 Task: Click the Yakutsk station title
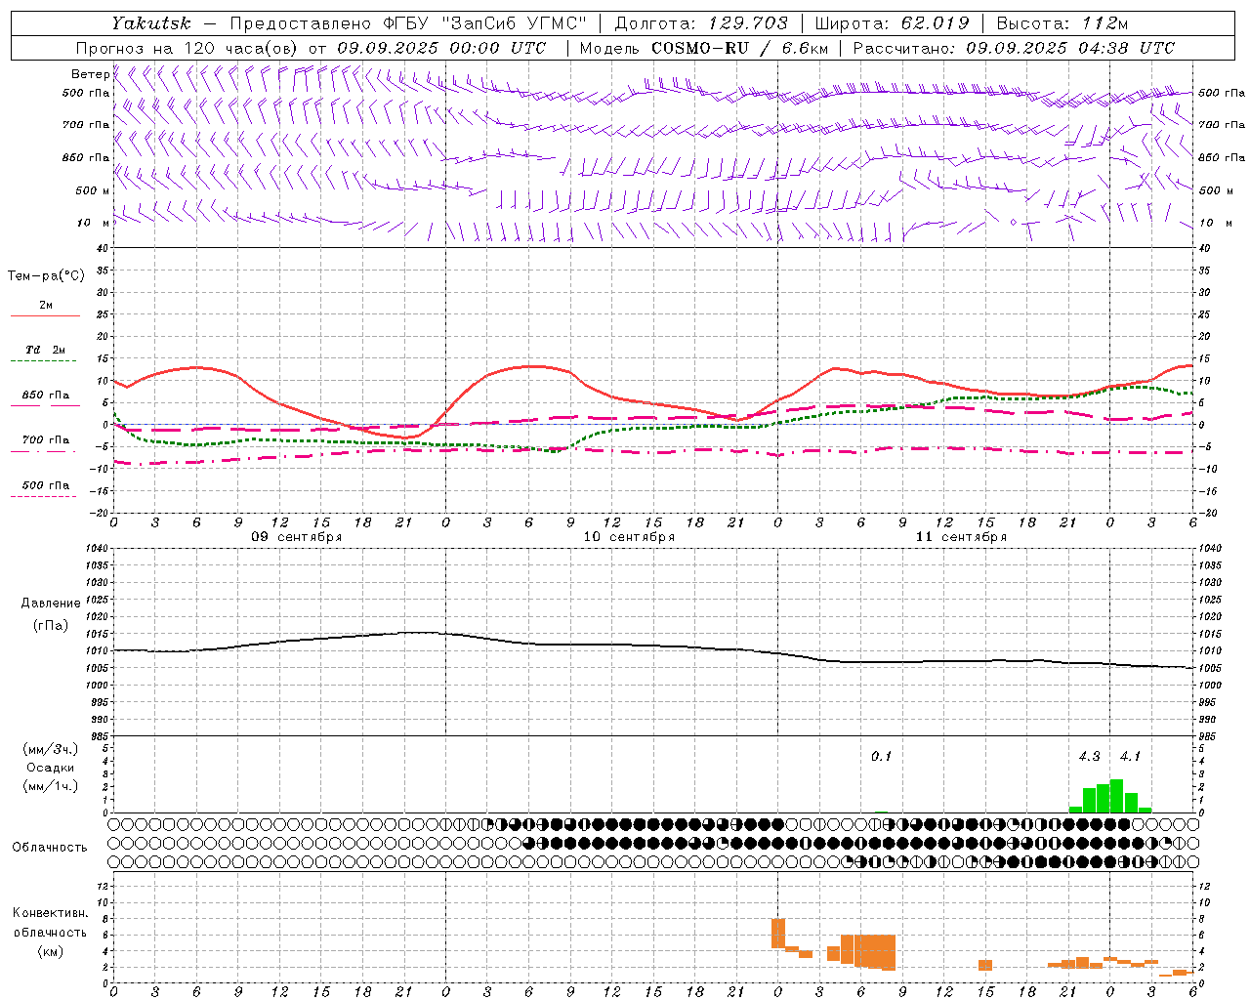point(150,23)
